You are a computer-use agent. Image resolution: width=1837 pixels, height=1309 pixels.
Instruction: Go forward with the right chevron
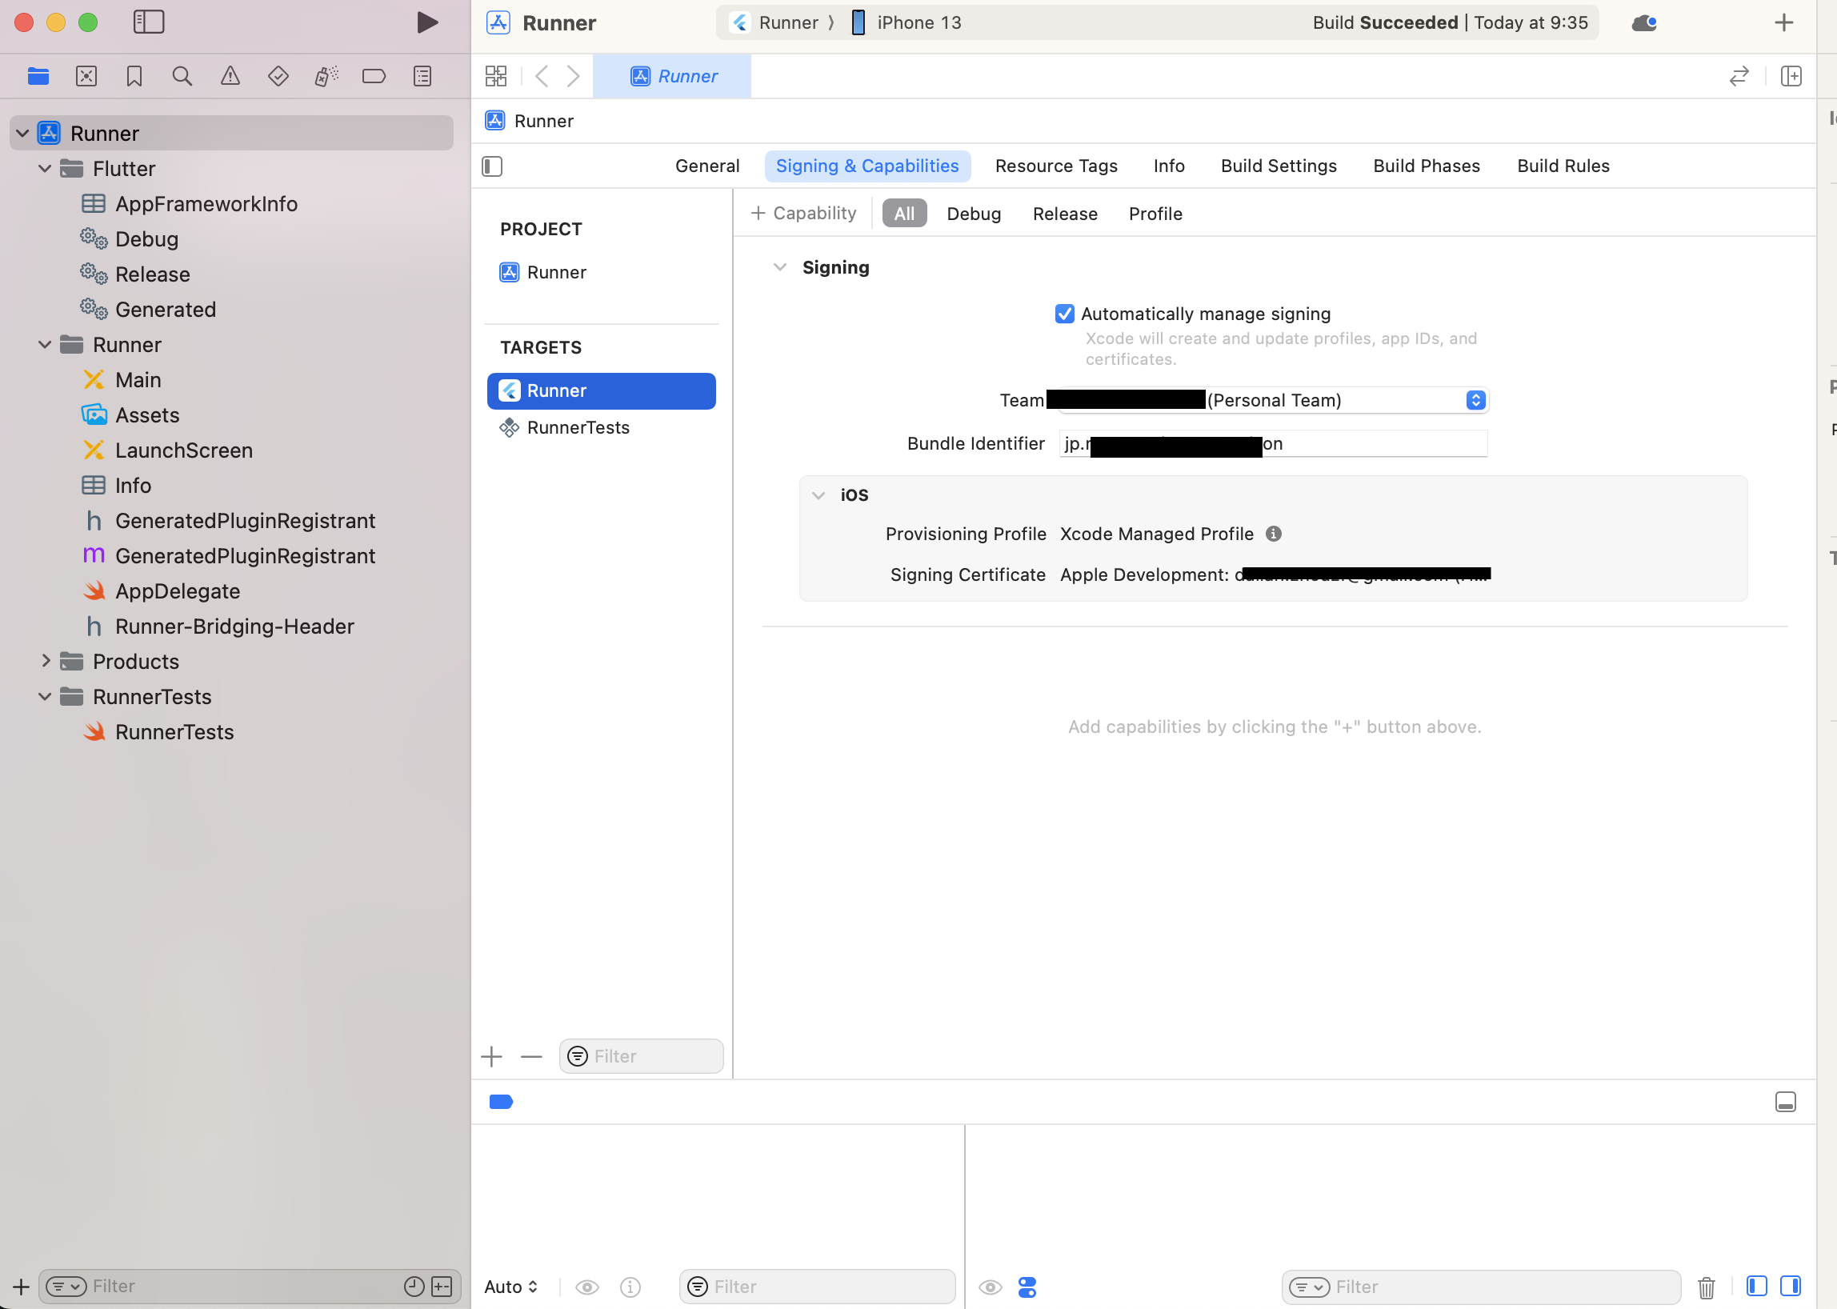coord(573,77)
